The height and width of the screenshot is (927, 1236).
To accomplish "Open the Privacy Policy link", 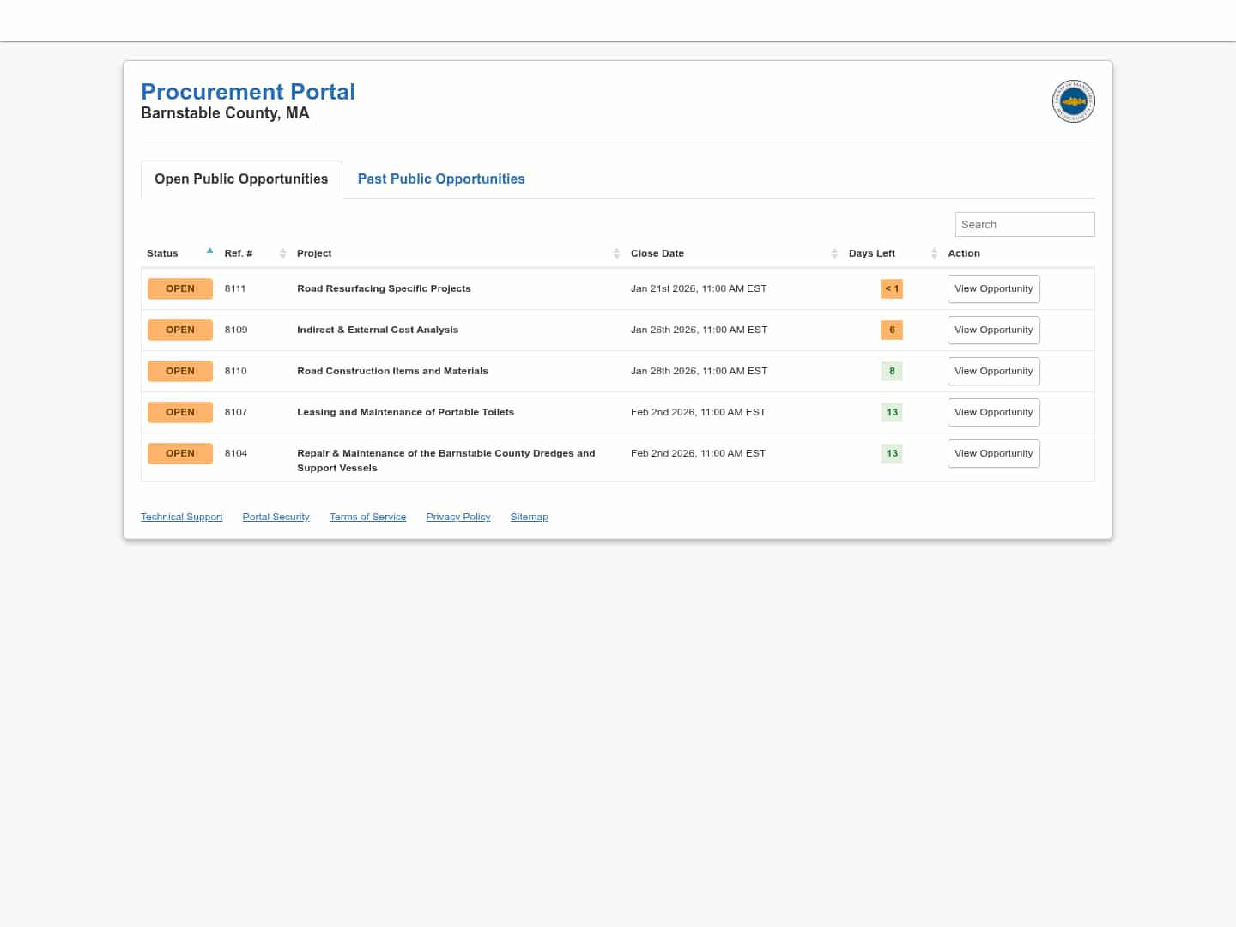I will (457, 517).
